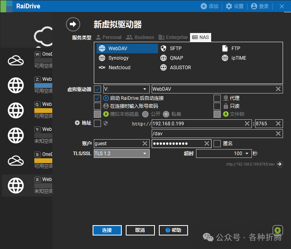Click the Q: drive yellow usage bar
The width and height of the screenshot is (291, 249).
pos(43,111)
